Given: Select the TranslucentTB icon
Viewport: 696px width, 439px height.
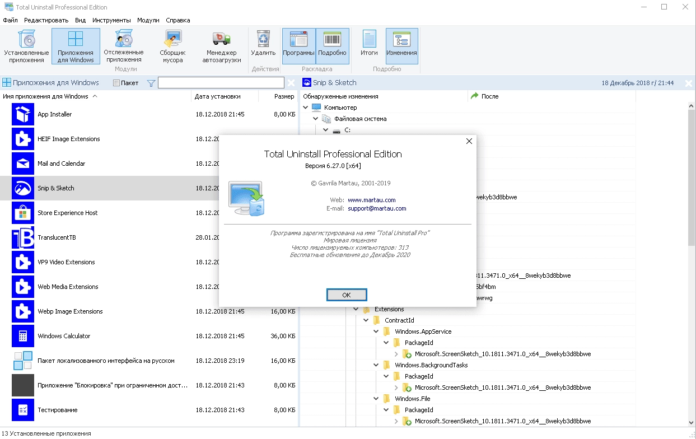Looking at the screenshot, I should pyautogui.click(x=23, y=237).
